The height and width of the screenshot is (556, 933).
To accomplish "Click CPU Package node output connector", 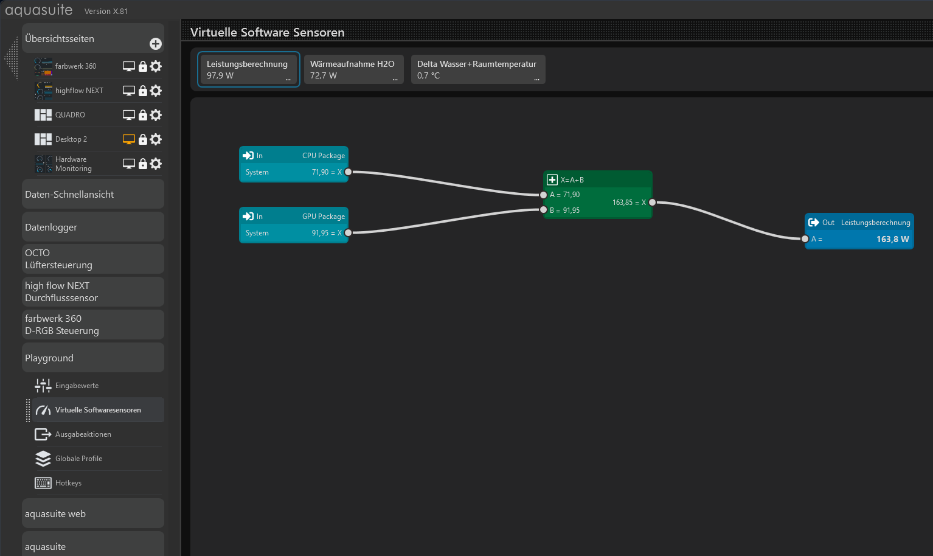I will tap(348, 172).
